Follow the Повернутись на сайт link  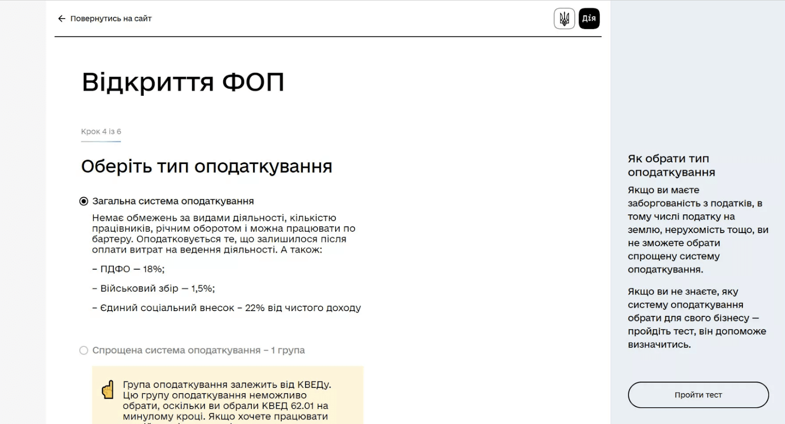click(x=111, y=19)
